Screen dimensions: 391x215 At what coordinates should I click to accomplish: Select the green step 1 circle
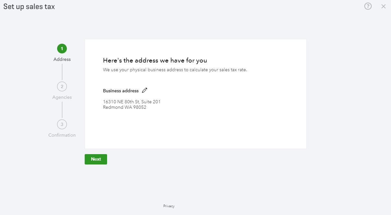62,49
